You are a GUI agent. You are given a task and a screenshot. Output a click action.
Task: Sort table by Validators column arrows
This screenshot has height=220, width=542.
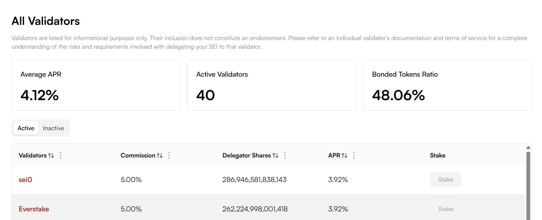point(51,155)
